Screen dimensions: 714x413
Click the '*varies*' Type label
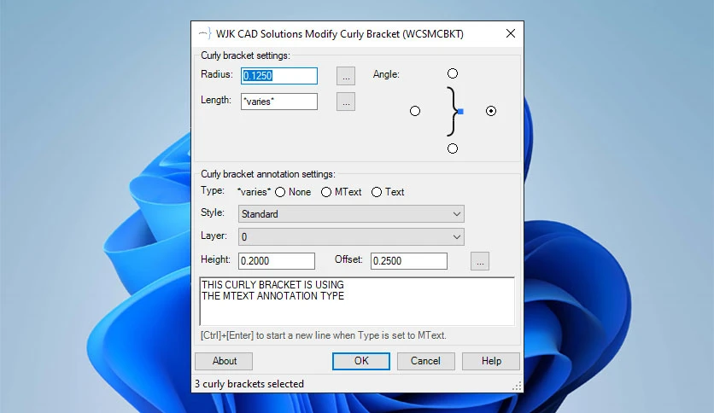click(254, 192)
